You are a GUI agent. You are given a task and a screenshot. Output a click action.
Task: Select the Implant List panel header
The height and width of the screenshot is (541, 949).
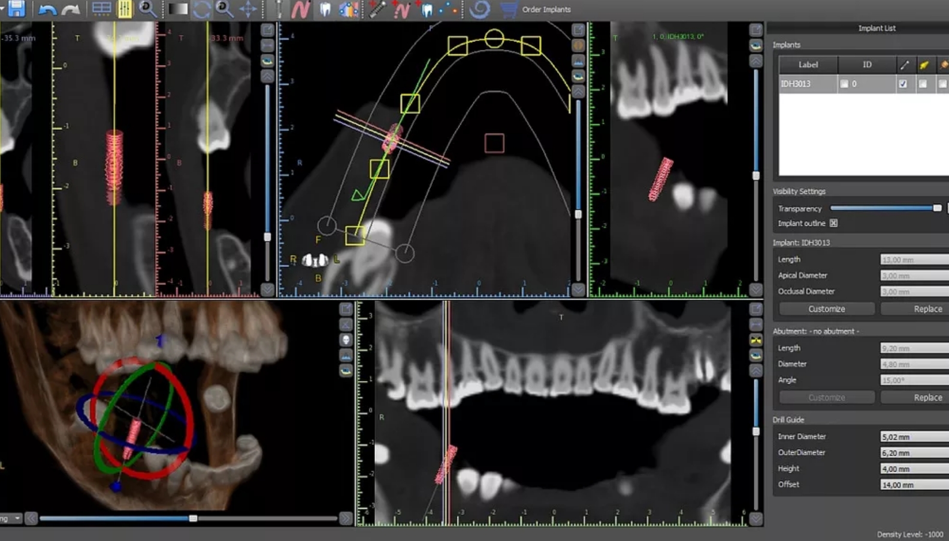tap(877, 28)
